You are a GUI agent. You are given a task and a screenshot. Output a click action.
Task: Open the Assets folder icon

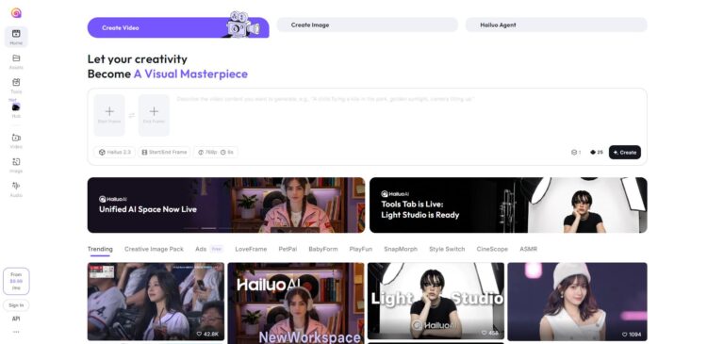(16, 58)
